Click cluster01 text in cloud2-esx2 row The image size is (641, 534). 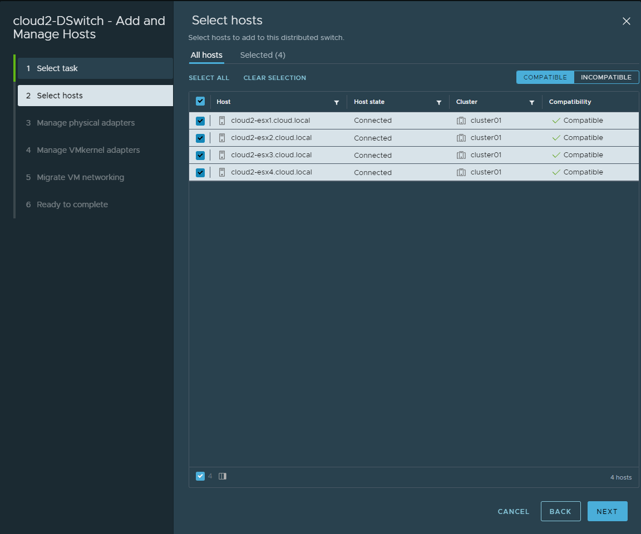486,138
